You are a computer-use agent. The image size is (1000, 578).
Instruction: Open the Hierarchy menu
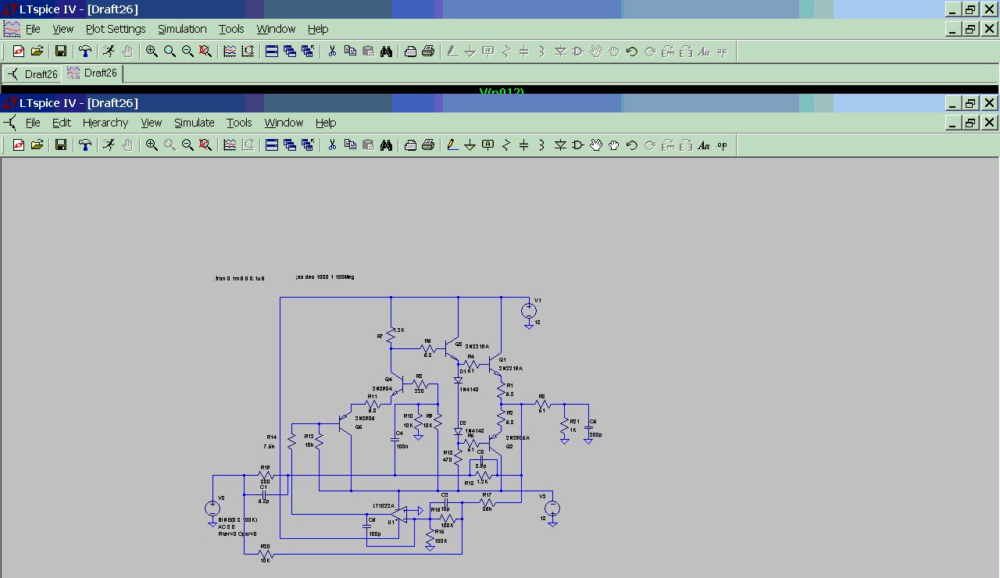(105, 123)
